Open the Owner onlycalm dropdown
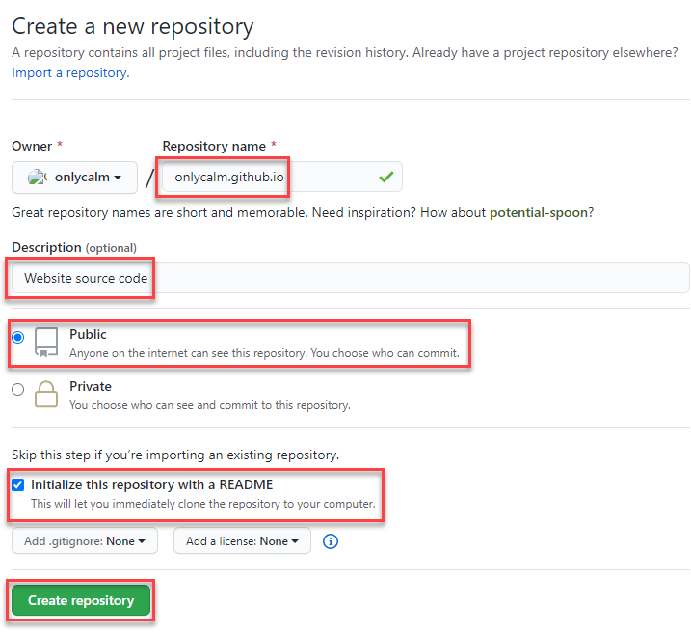691x634 pixels. click(74, 177)
